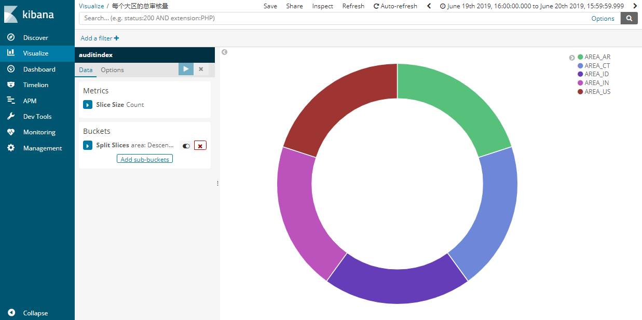Discard changes with the X button
The height and width of the screenshot is (320, 642).
(x=201, y=69)
